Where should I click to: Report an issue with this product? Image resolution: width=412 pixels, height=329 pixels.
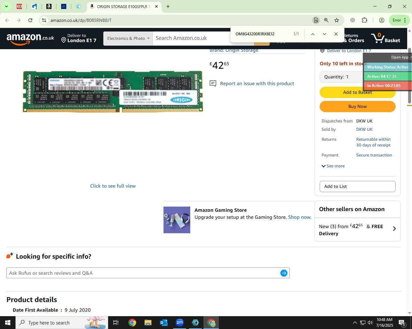257,84
